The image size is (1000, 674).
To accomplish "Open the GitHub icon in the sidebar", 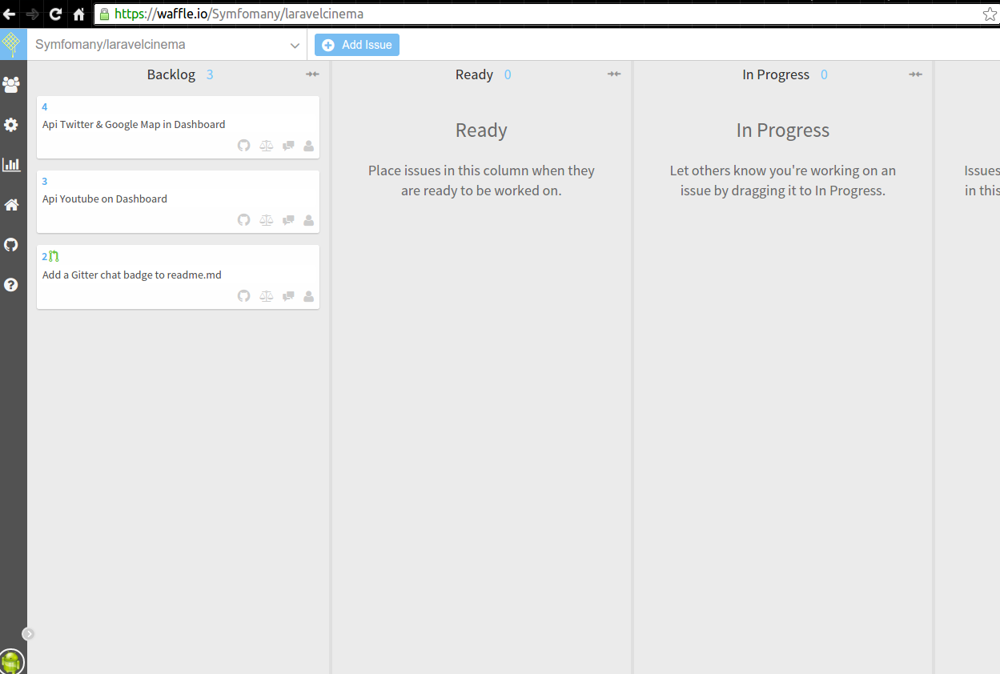I will click(11, 244).
